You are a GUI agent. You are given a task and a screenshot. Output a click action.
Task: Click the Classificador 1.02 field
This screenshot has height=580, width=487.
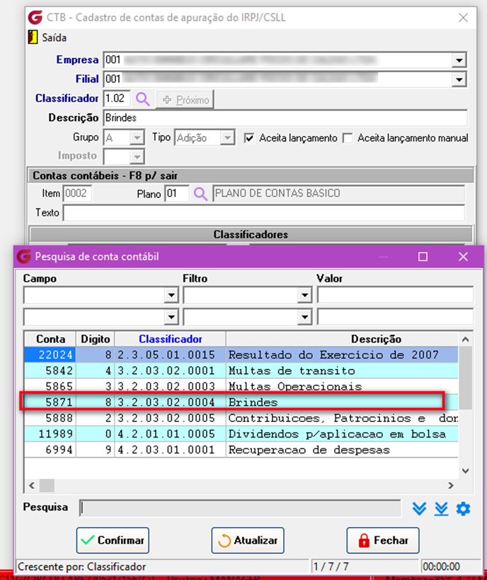tap(117, 98)
